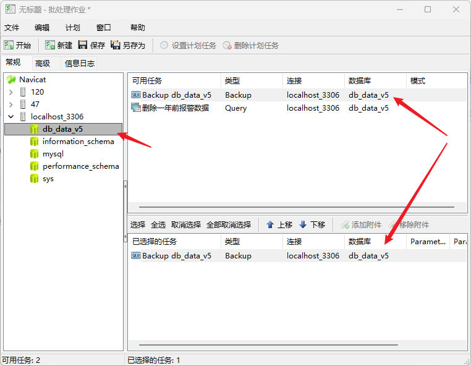Click the 可用任务: 2 status bar text
The image size is (471, 366).
[x=21, y=360]
